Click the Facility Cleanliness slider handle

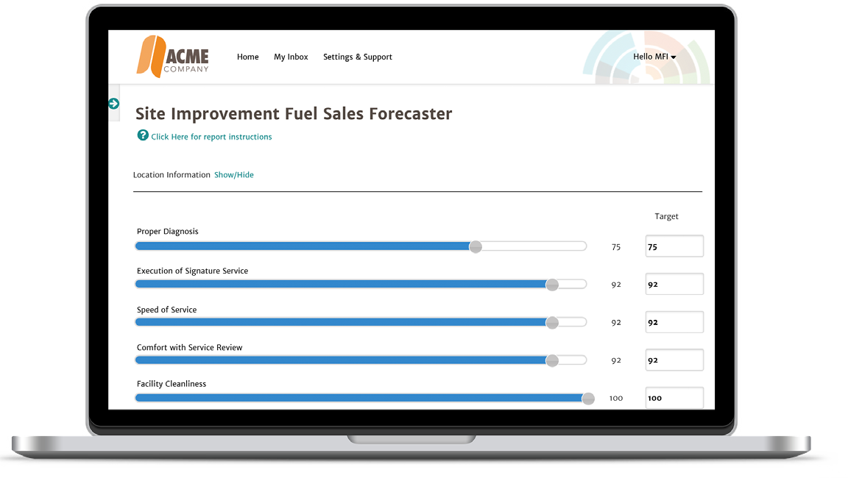click(587, 398)
